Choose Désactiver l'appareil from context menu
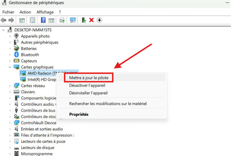The height and width of the screenshot is (156, 231). coord(87,85)
